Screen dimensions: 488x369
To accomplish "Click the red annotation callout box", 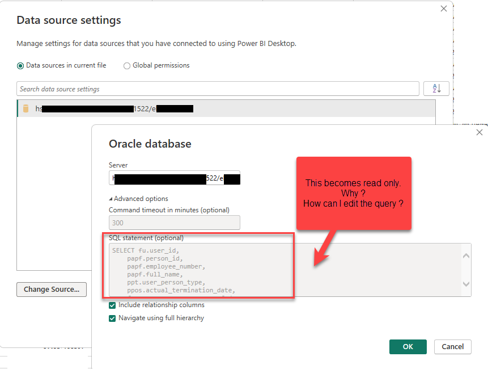I will coord(354,193).
